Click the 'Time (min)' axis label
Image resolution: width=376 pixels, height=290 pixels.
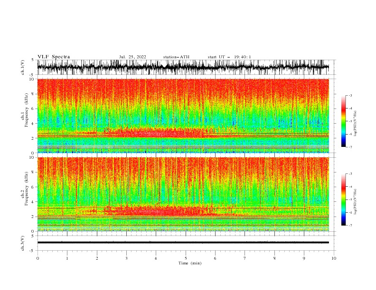[190, 263]
